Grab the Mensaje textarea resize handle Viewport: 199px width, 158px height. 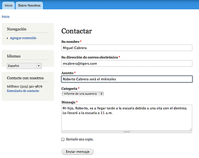(x=191, y=129)
